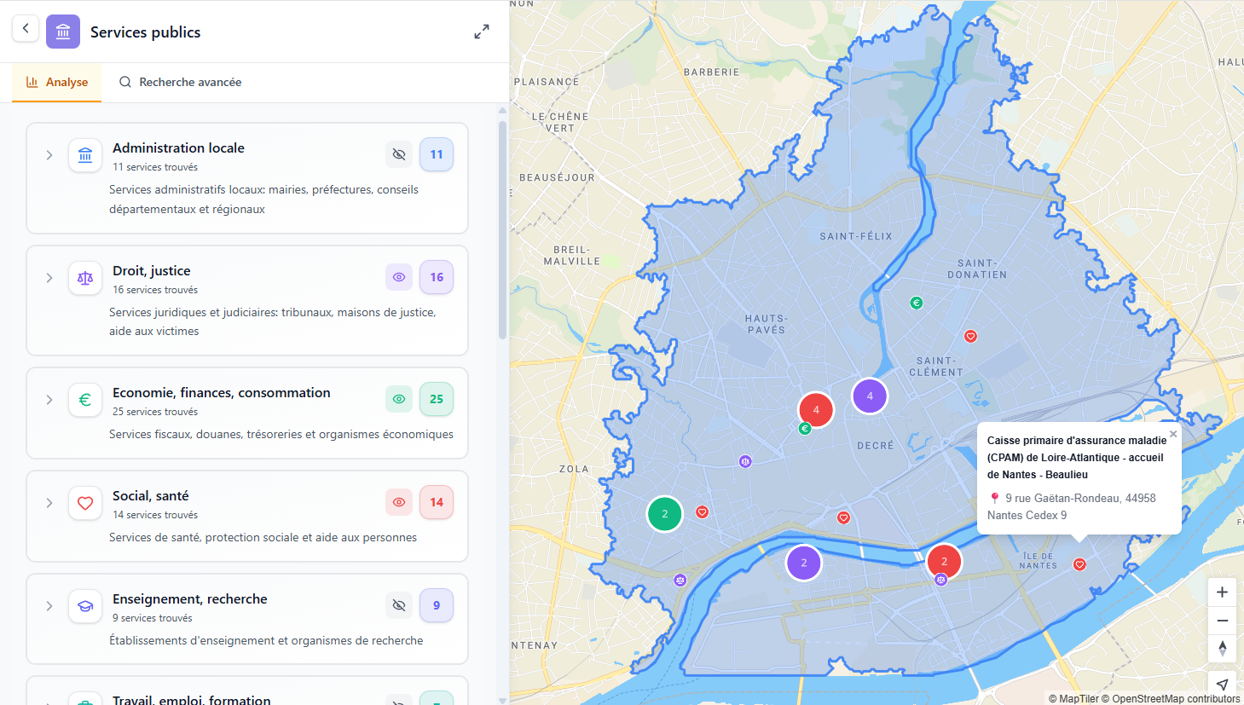Hide the Droit, justice map markers

398,276
